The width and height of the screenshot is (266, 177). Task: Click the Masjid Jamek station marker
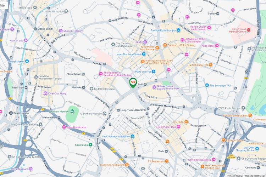pos(35,29)
